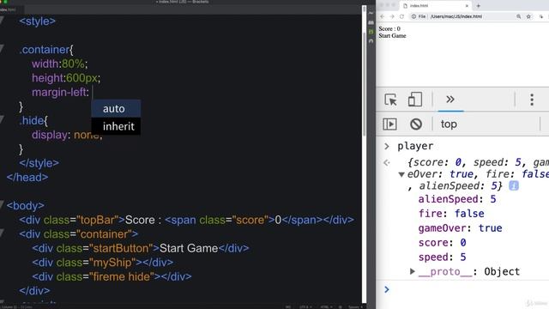Click the 'startButton' div line in editor
549x309 pixels.
pos(141,248)
